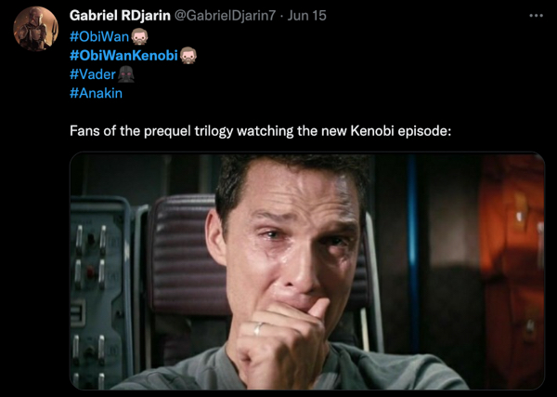Click the wedding ring in the image
Viewport: 557px width, 397px height.
[258, 329]
